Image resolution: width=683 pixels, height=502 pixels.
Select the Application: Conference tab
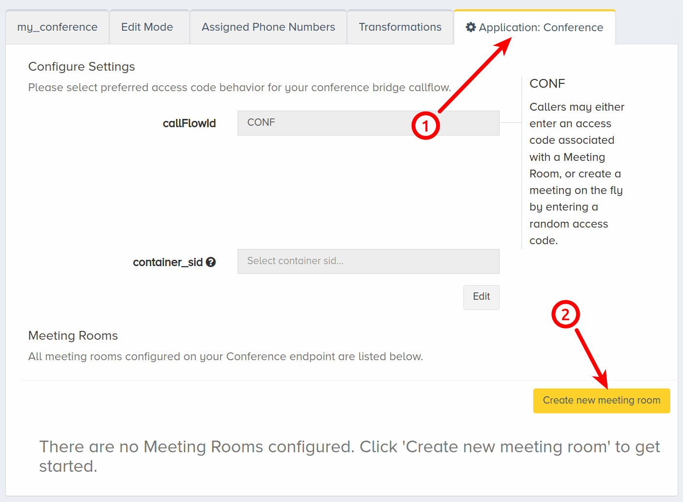tap(535, 27)
